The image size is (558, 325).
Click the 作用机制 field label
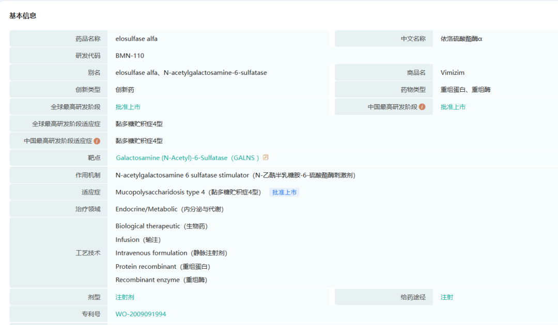[88, 175]
